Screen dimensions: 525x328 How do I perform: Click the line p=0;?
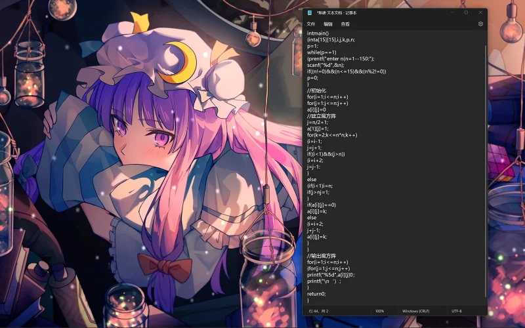tap(312, 77)
